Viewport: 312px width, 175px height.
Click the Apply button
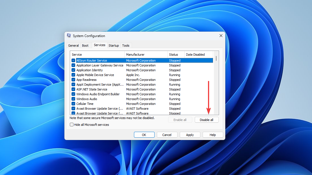pyautogui.click(x=190, y=135)
